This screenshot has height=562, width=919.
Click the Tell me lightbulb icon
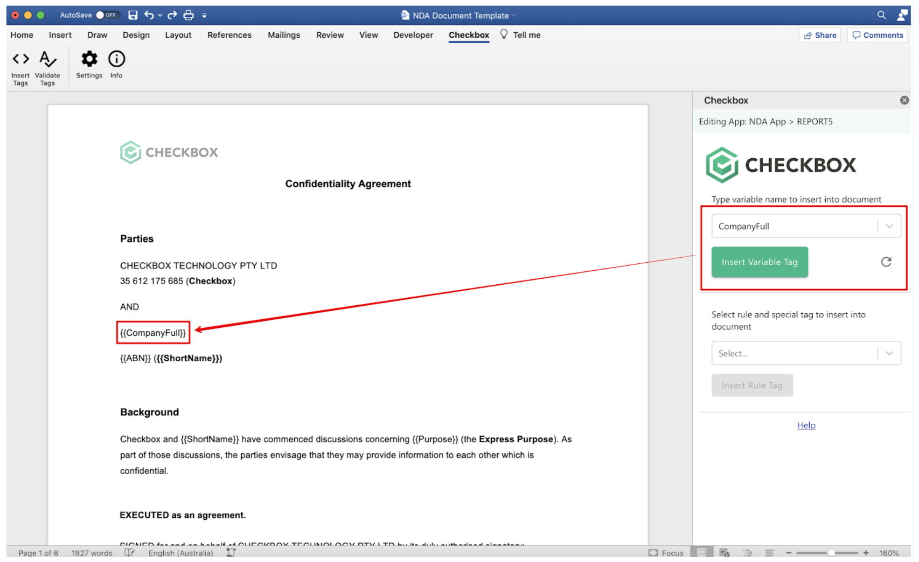[x=504, y=35]
